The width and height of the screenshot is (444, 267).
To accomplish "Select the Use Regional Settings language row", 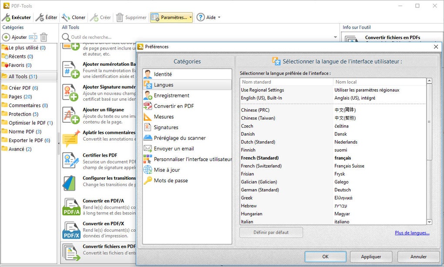I will (x=333, y=90).
